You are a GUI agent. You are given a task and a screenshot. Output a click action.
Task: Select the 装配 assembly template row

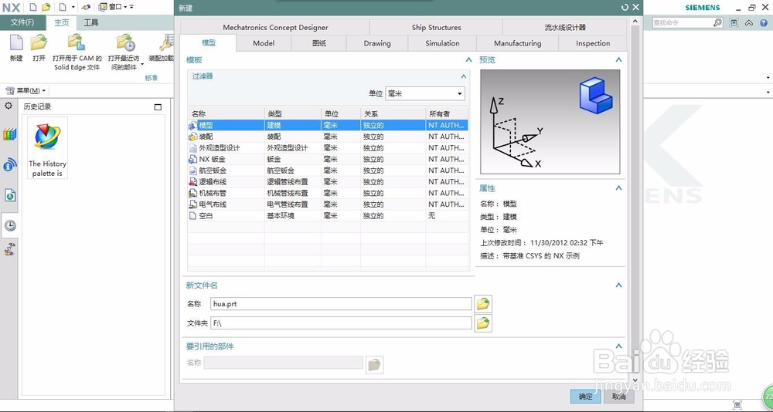point(327,137)
